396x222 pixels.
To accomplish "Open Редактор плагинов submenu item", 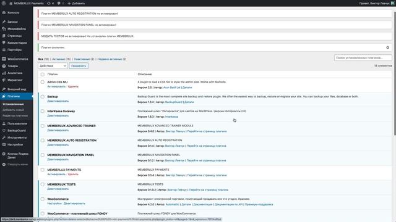I will point(15,115).
